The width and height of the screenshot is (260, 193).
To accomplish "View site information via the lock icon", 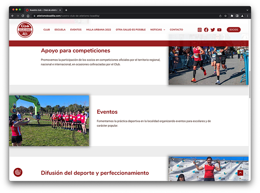I will coord(35,16).
